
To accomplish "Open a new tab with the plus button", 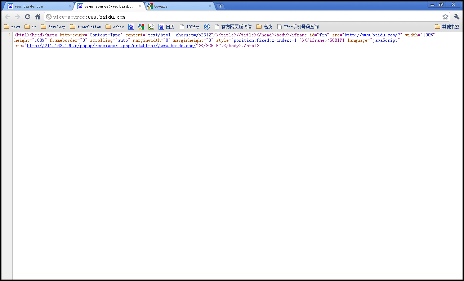I will [220, 6].
